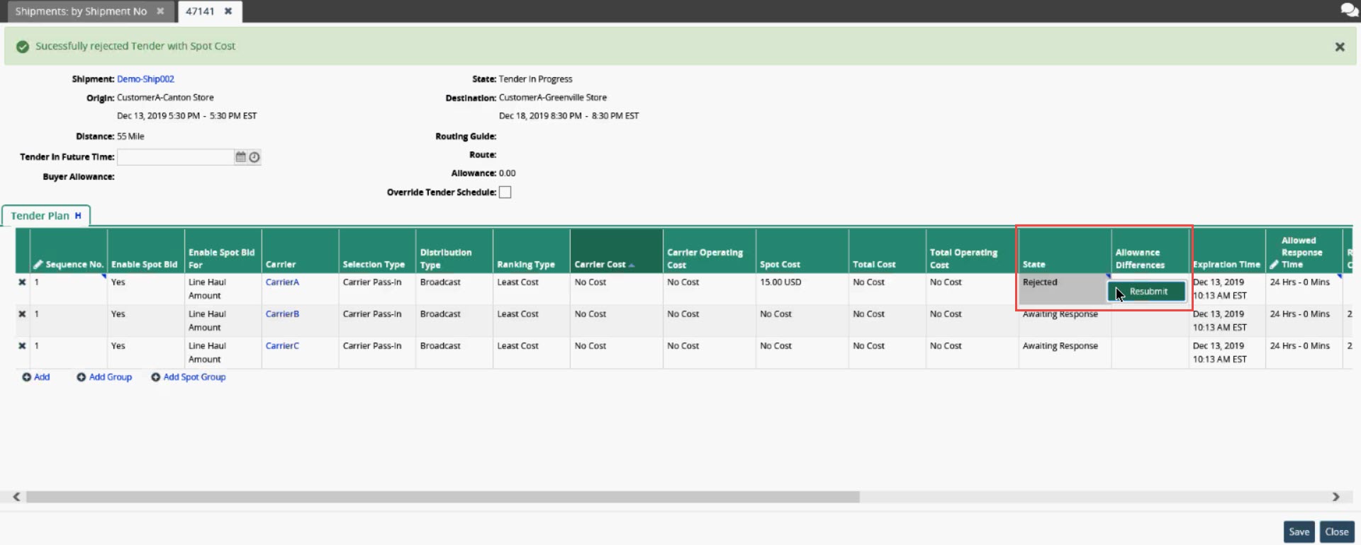Click the clock icon for Tender In Future Time
The height and width of the screenshot is (545, 1361).
pos(254,157)
